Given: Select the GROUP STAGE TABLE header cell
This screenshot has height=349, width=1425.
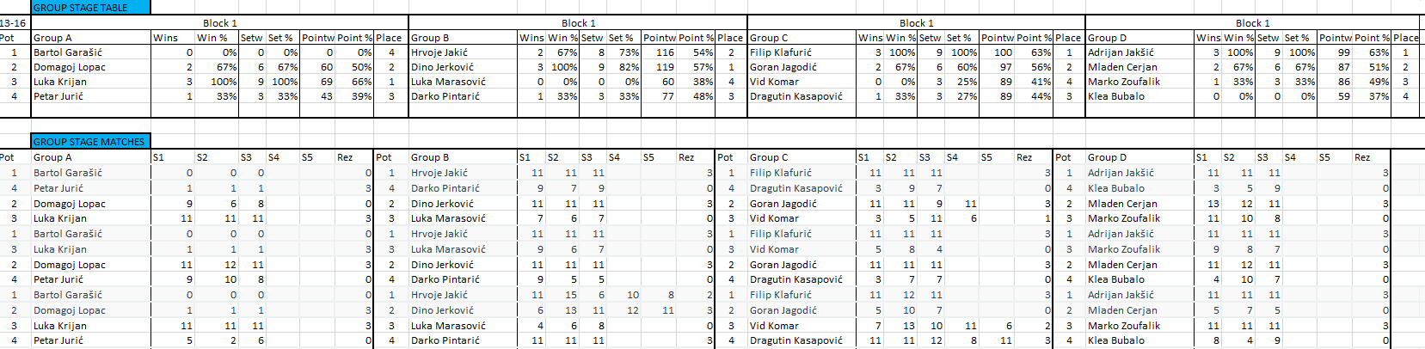Looking at the screenshot, I should tap(89, 7).
